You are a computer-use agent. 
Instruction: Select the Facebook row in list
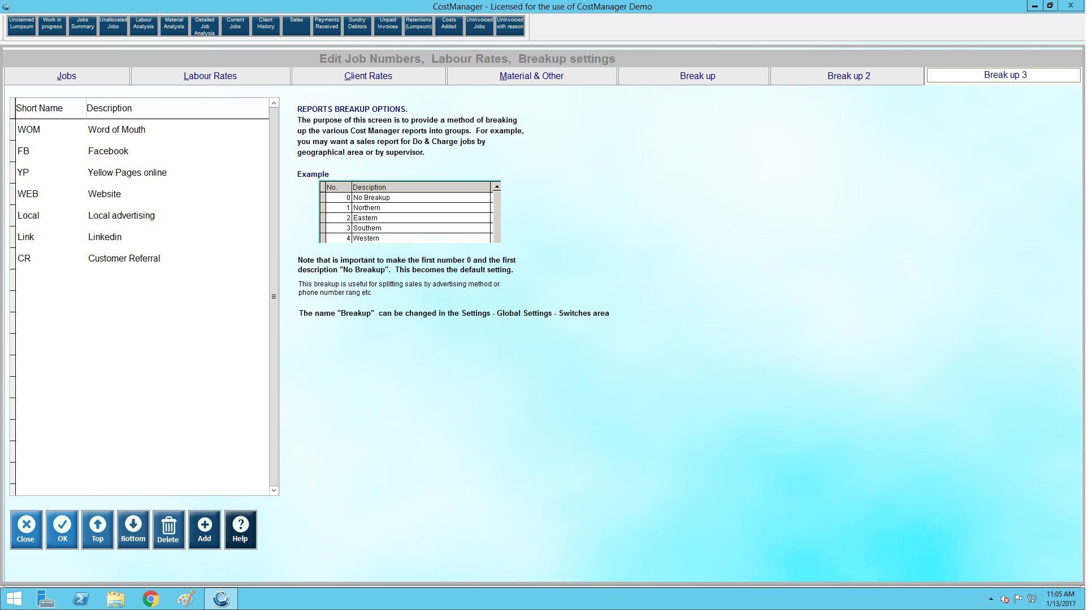coord(108,151)
